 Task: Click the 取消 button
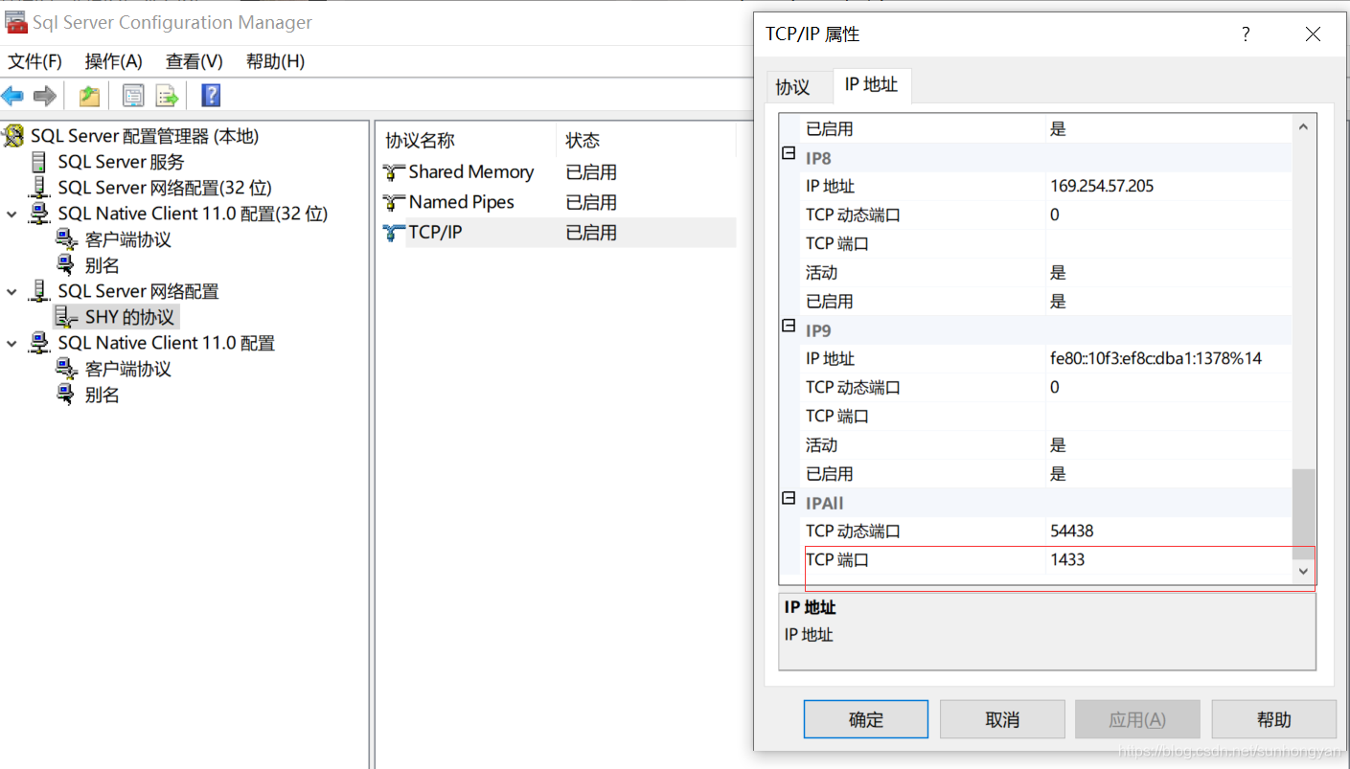point(1002,719)
